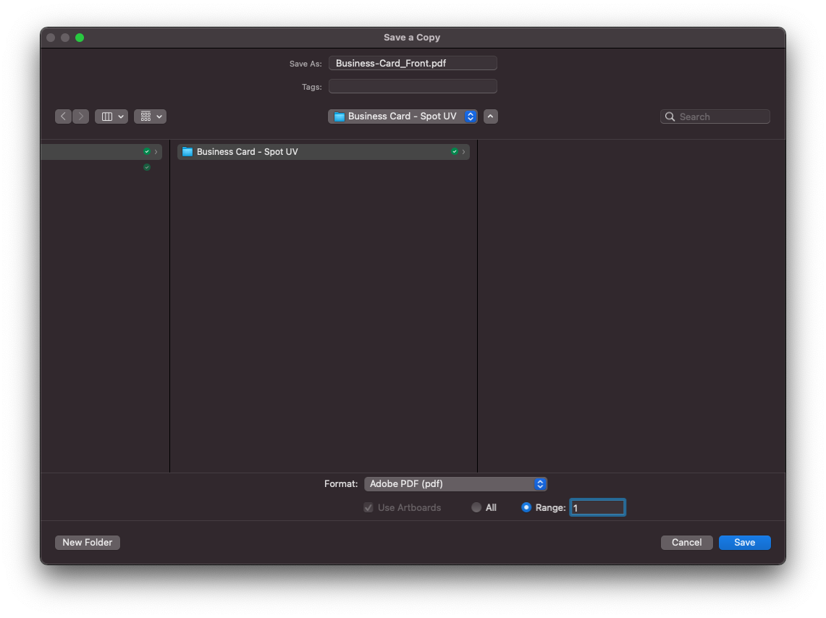The image size is (826, 618).
Task: Collapse the dialog with the chevron button
Action: coord(490,116)
